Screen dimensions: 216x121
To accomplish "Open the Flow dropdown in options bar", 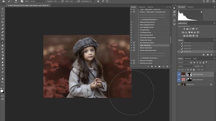I will 75,1.
